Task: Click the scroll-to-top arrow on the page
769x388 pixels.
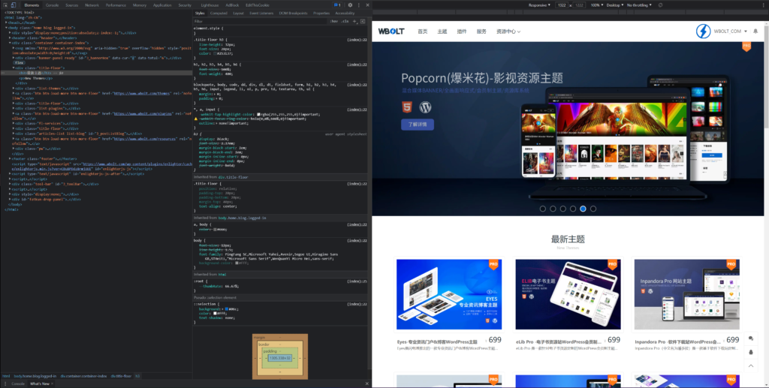Action: (x=751, y=365)
